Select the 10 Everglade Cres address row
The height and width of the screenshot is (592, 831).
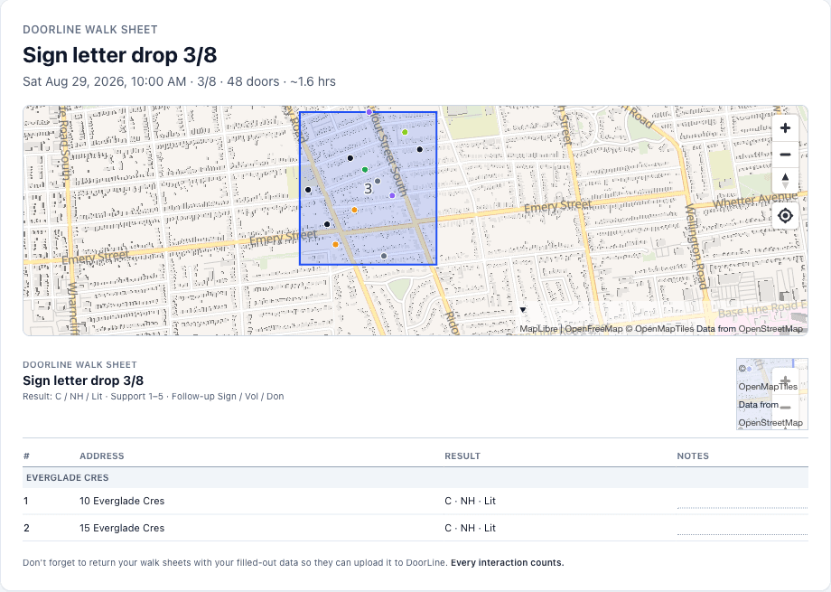415,502
